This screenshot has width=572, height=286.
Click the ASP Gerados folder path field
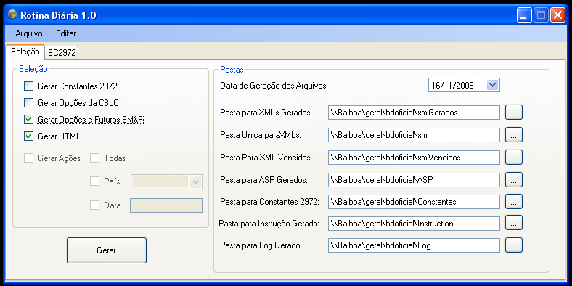coord(414,180)
